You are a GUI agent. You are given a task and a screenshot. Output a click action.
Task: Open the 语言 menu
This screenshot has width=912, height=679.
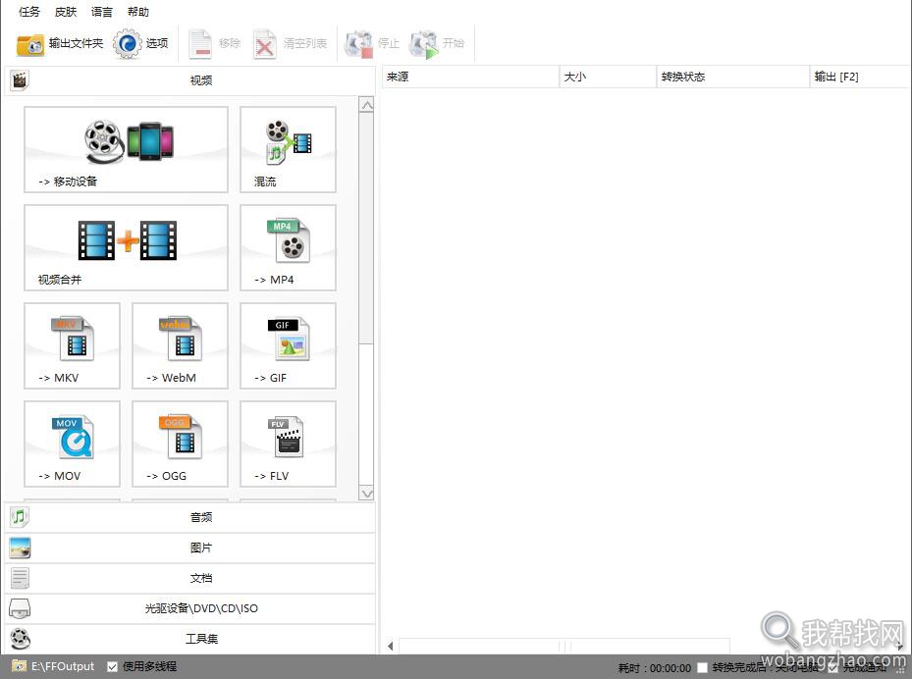pyautogui.click(x=102, y=12)
